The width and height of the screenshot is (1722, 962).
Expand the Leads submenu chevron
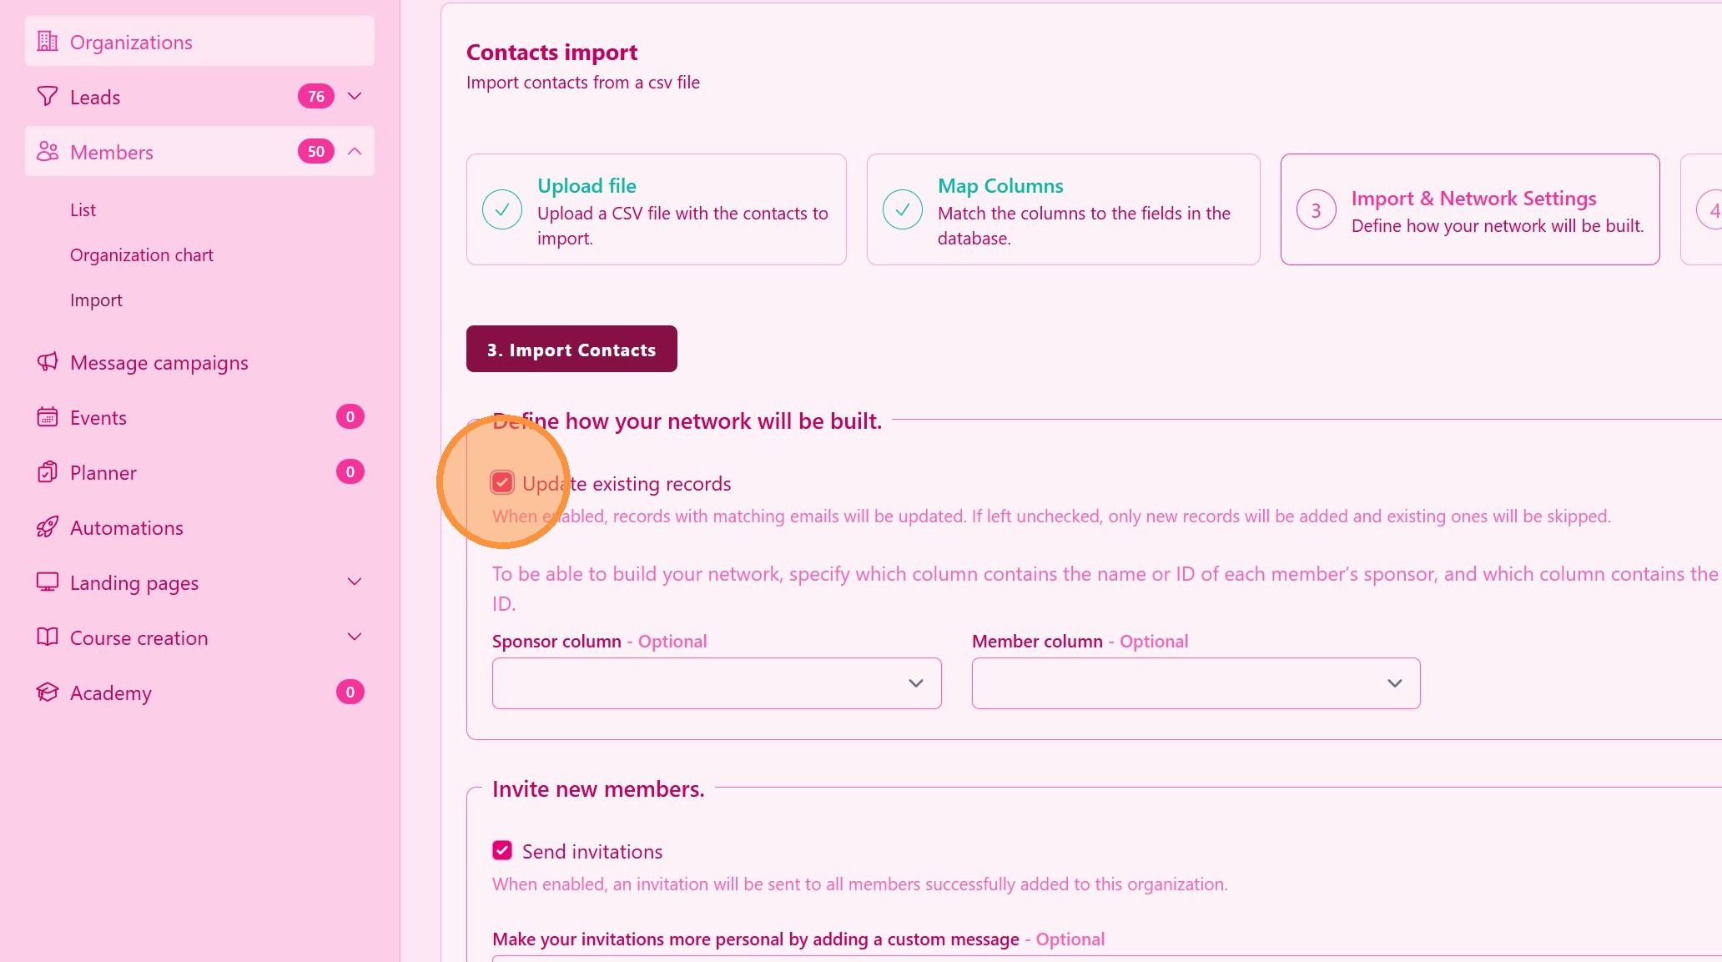(355, 97)
